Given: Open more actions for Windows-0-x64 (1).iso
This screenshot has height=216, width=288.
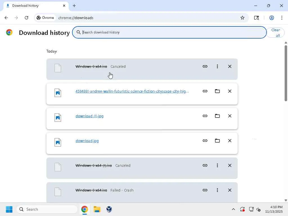Looking at the screenshot, I should 217,165.
